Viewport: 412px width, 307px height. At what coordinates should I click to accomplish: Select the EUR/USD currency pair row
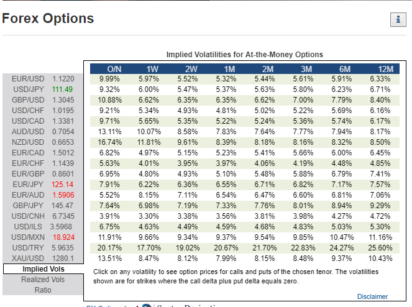(43, 79)
